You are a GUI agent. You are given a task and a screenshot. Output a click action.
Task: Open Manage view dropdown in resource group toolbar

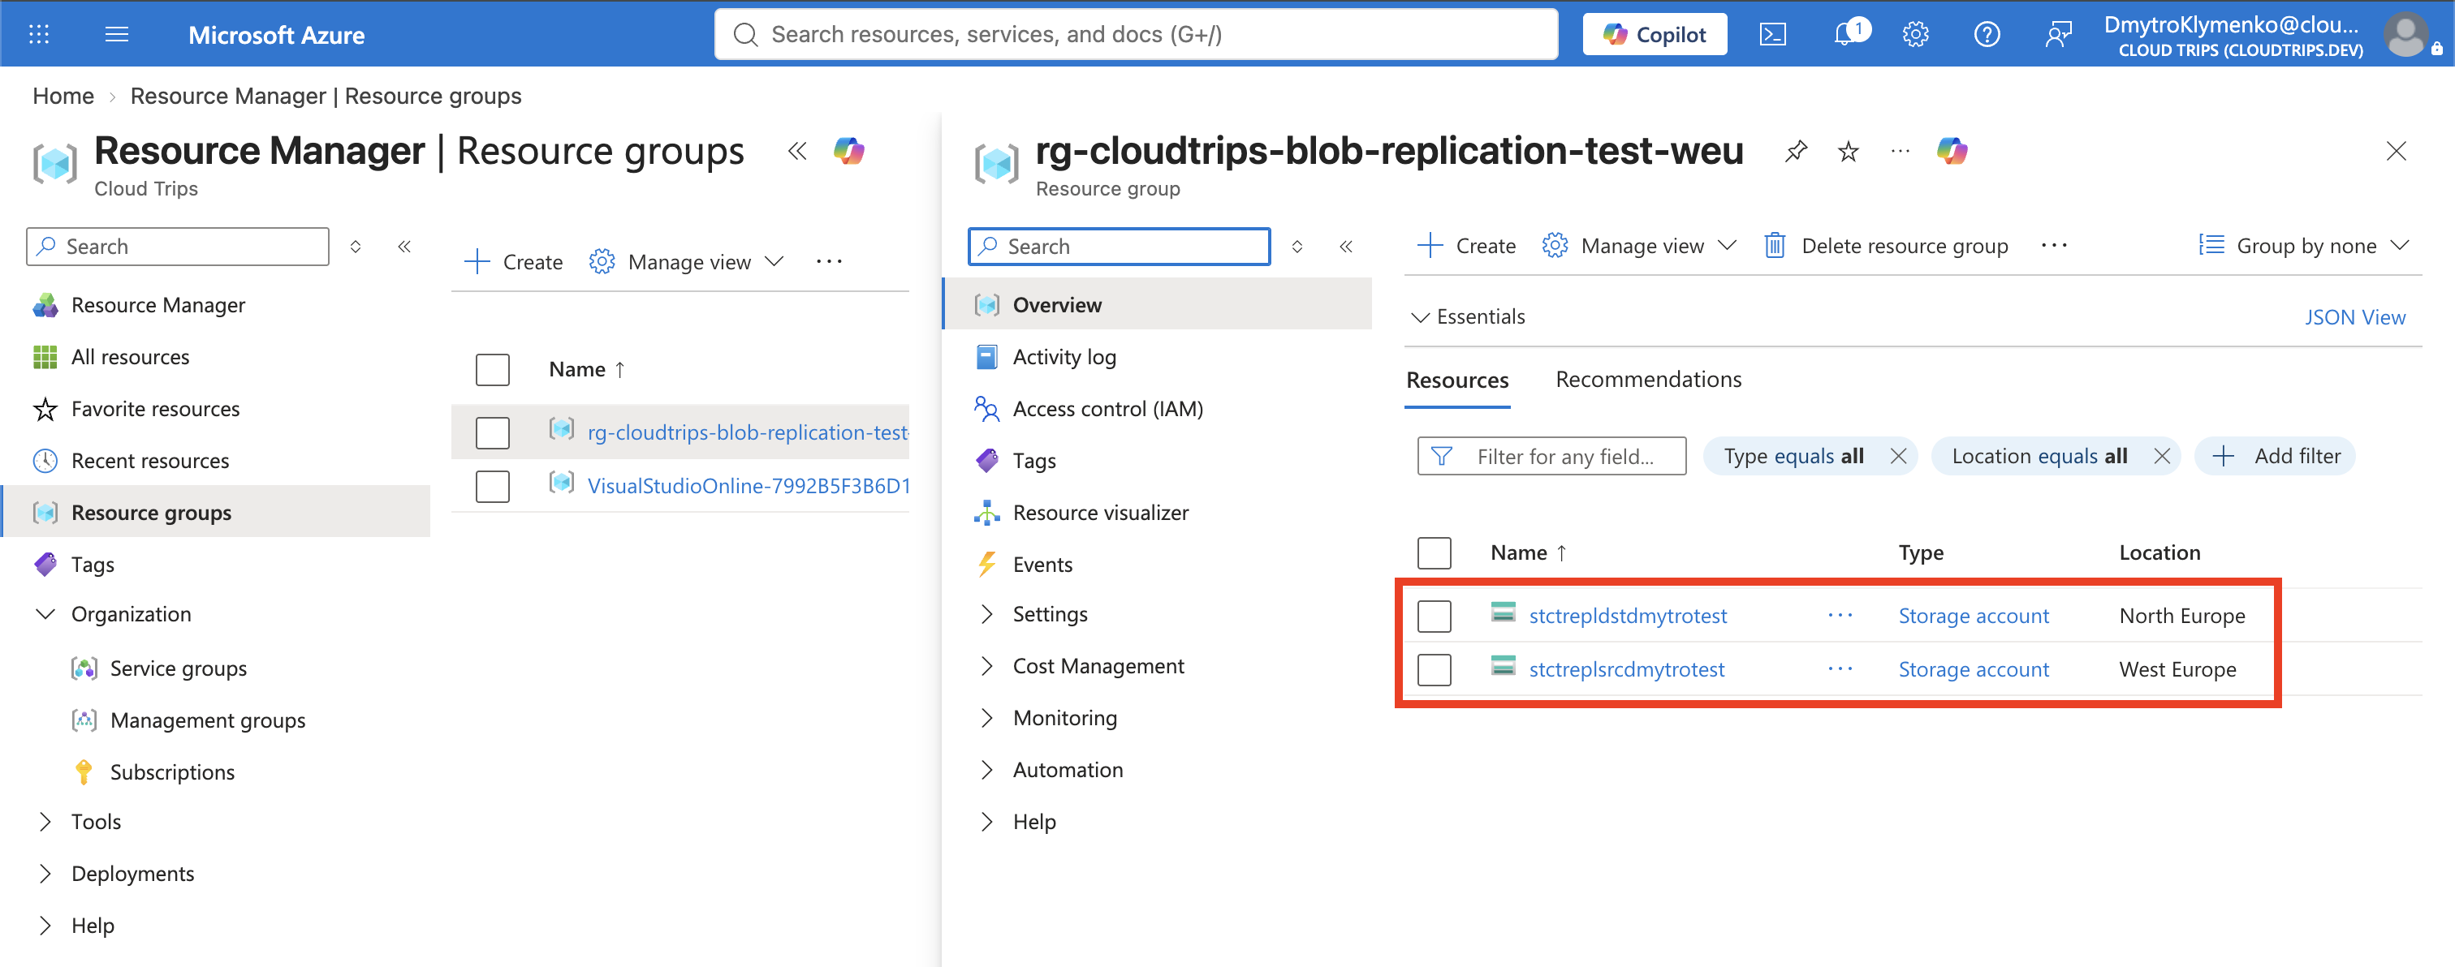(1639, 245)
